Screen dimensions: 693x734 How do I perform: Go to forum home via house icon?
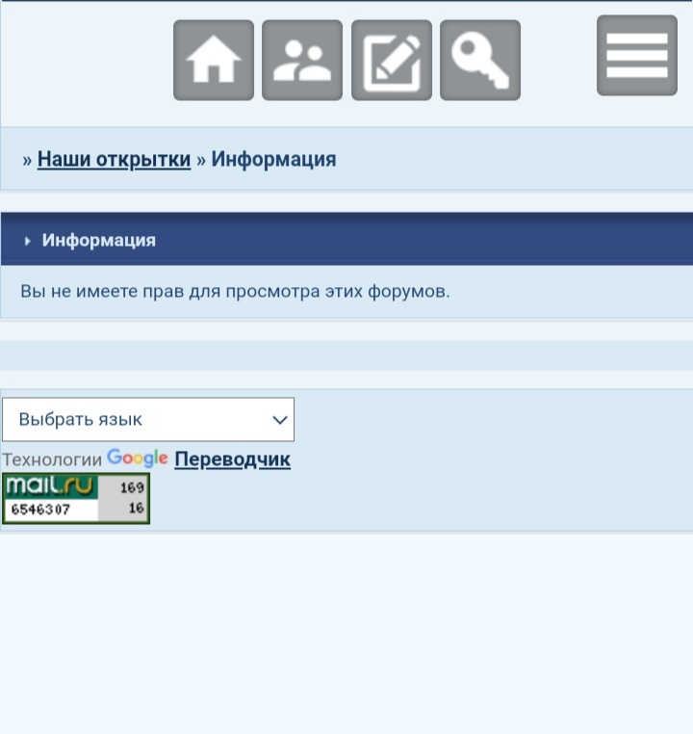click(214, 60)
